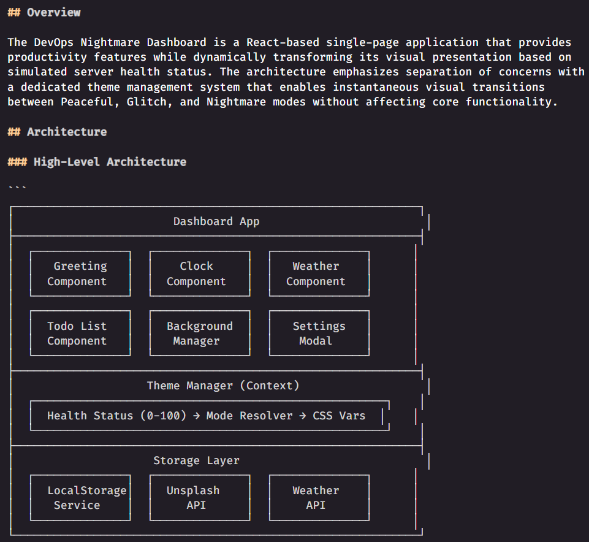Viewport: 589px width, 542px height.
Task: Click the opening code fence backticks
Action: point(17,187)
